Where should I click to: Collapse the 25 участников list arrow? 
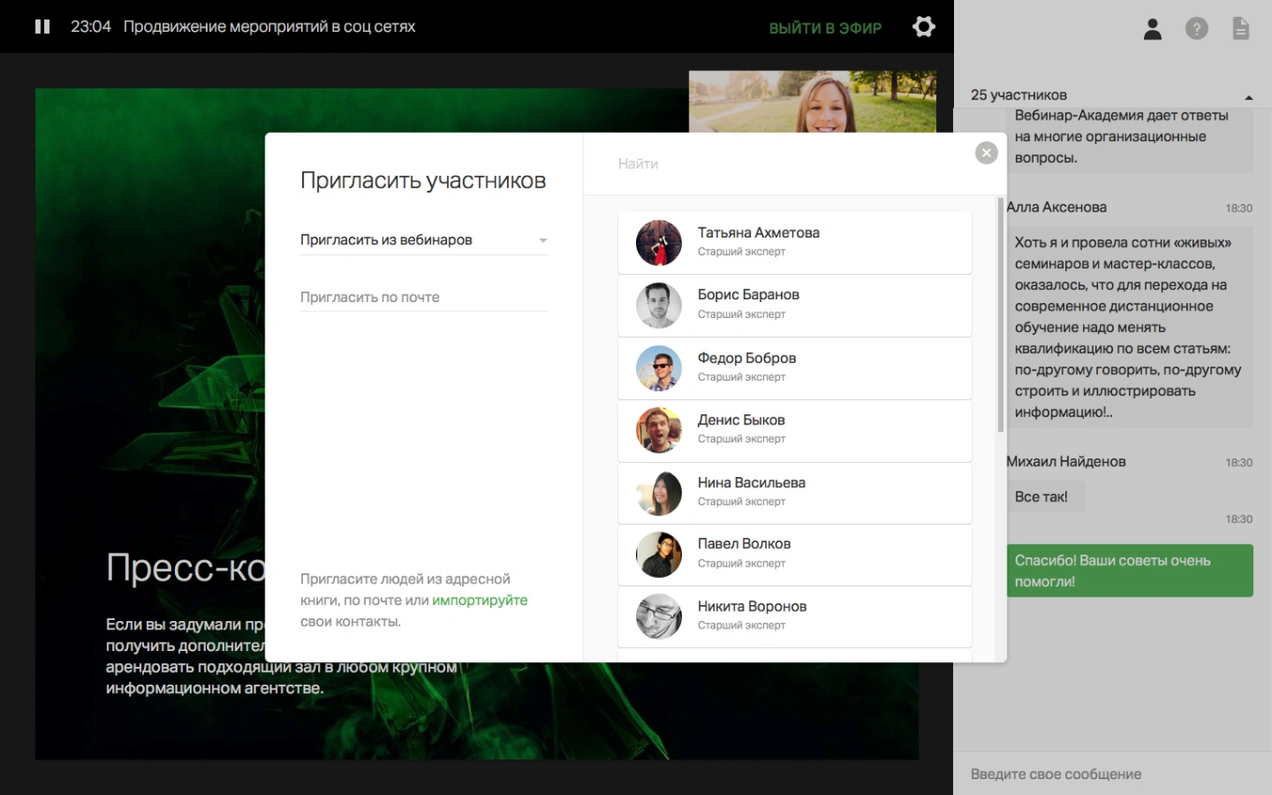pyautogui.click(x=1248, y=97)
